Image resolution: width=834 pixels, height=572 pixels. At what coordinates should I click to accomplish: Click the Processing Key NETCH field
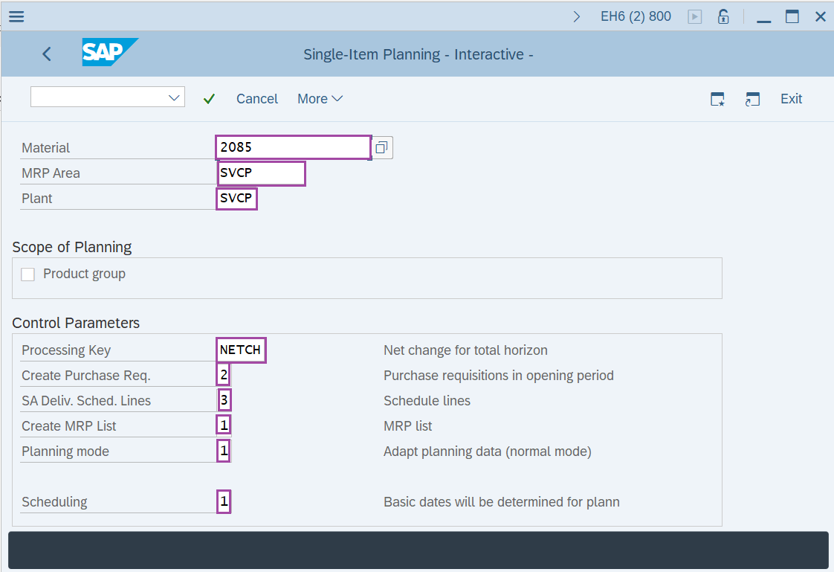click(x=241, y=350)
